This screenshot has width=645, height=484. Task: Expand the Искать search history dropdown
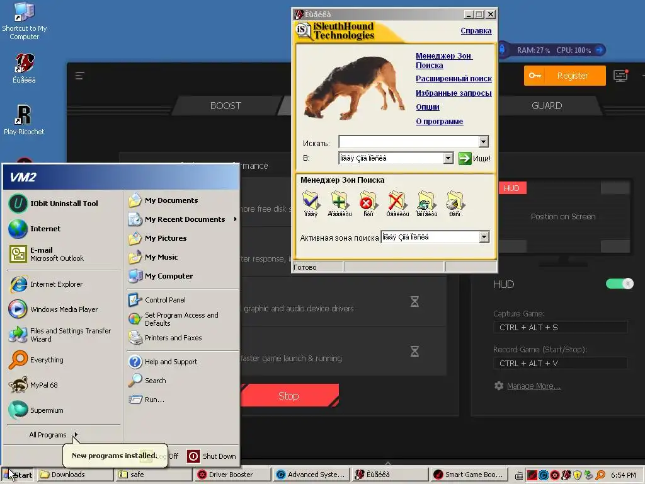[484, 142]
